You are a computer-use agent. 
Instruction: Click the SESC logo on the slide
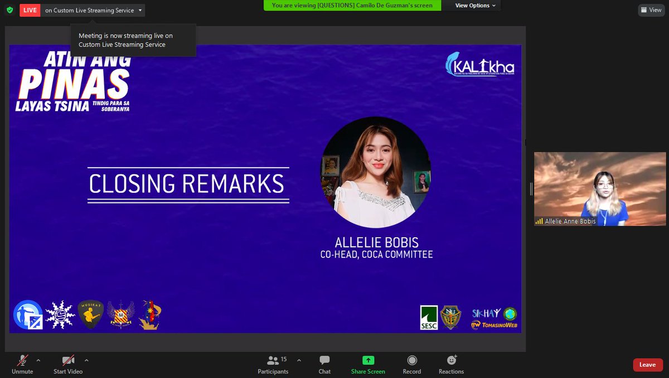[x=429, y=317]
